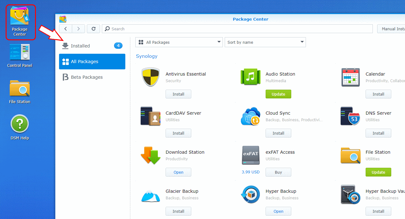Screen dimensions: 405x219
Task: Click the exFAT Access 3.99 USD price
Action: [251, 172]
